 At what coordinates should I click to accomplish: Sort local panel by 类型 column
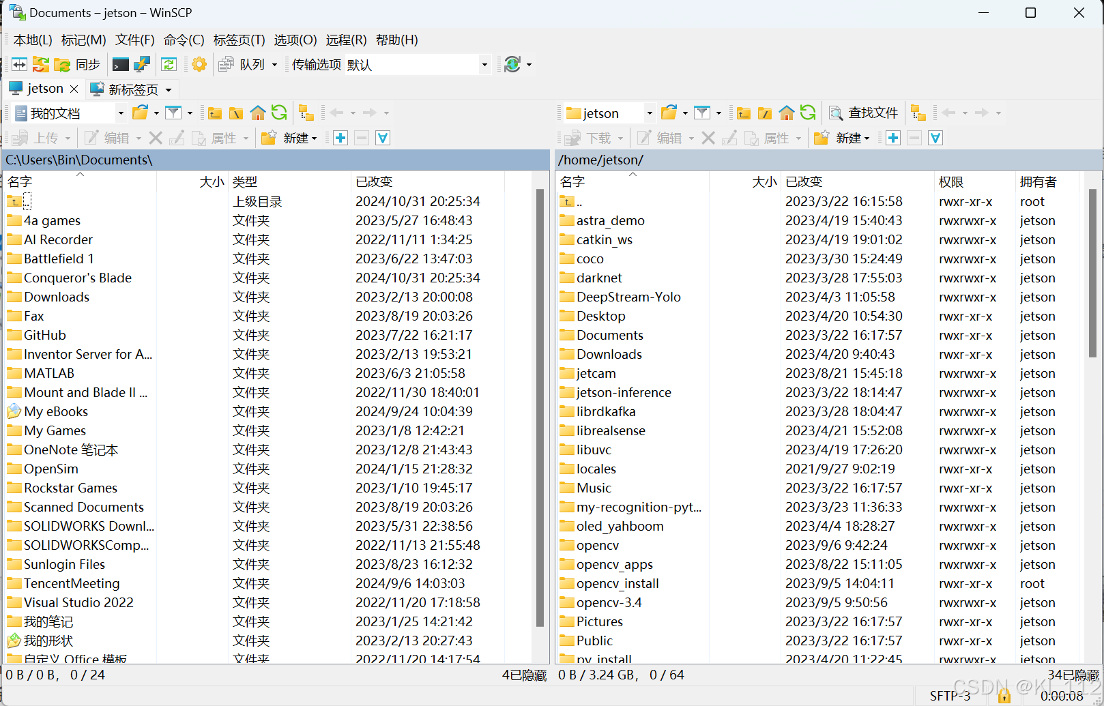289,181
